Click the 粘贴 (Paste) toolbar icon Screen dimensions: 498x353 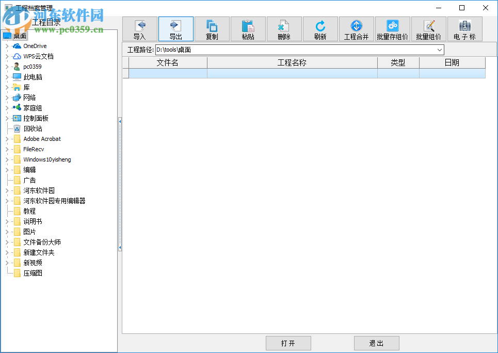248,29
